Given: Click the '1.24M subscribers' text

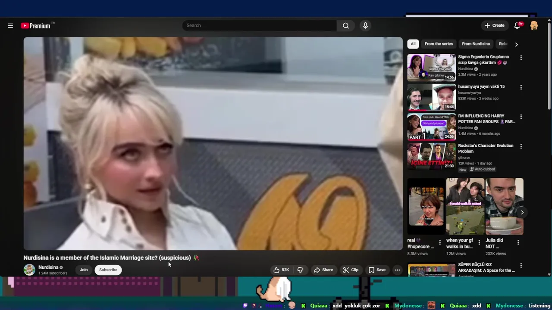Looking at the screenshot, I should [x=53, y=273].
